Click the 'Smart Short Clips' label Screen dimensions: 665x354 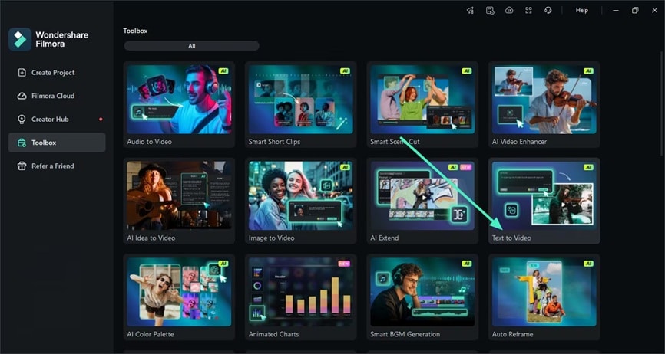point(274,142)
